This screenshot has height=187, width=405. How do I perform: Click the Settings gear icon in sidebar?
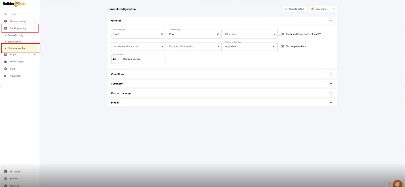[6, 179]
